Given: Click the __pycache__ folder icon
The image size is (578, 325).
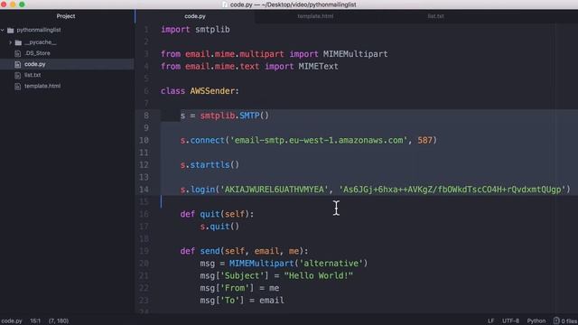Looking at the screenshot, I should [18, 42].
